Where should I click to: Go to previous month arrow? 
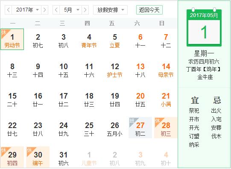point(56,10)
